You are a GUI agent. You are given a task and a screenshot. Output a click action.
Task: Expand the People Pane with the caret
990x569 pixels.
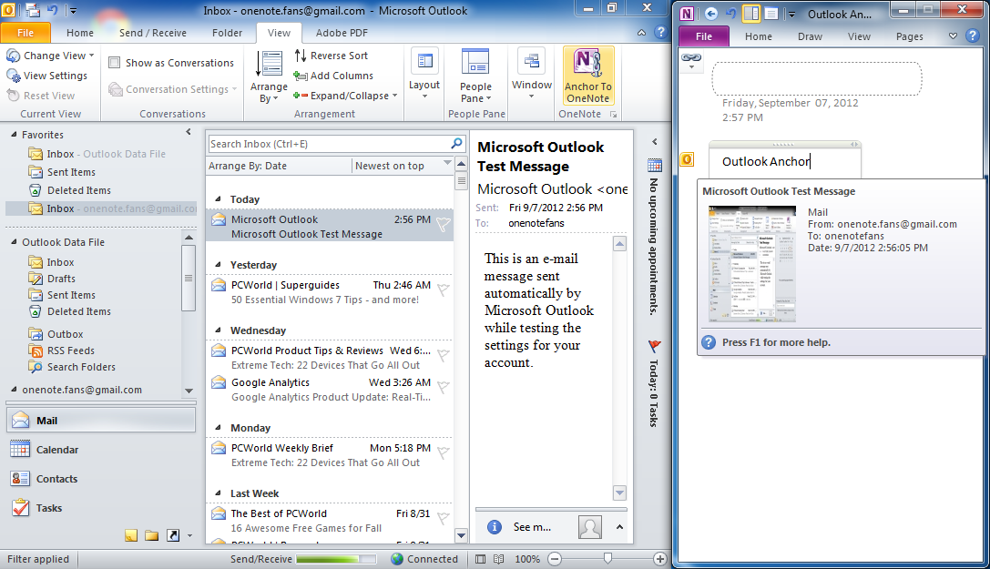point(619,527)
